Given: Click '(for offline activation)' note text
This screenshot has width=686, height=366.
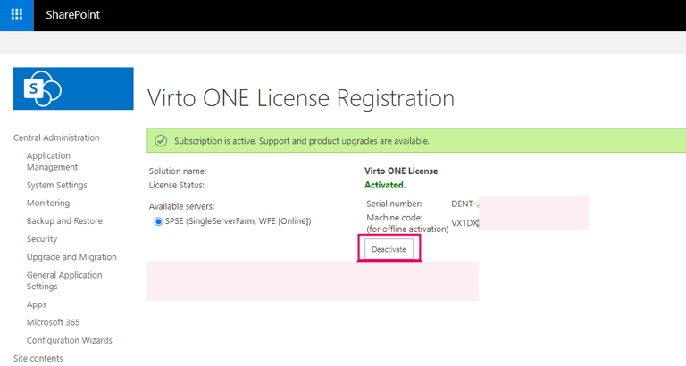Looking at the screenshot, I should point(407,229).
